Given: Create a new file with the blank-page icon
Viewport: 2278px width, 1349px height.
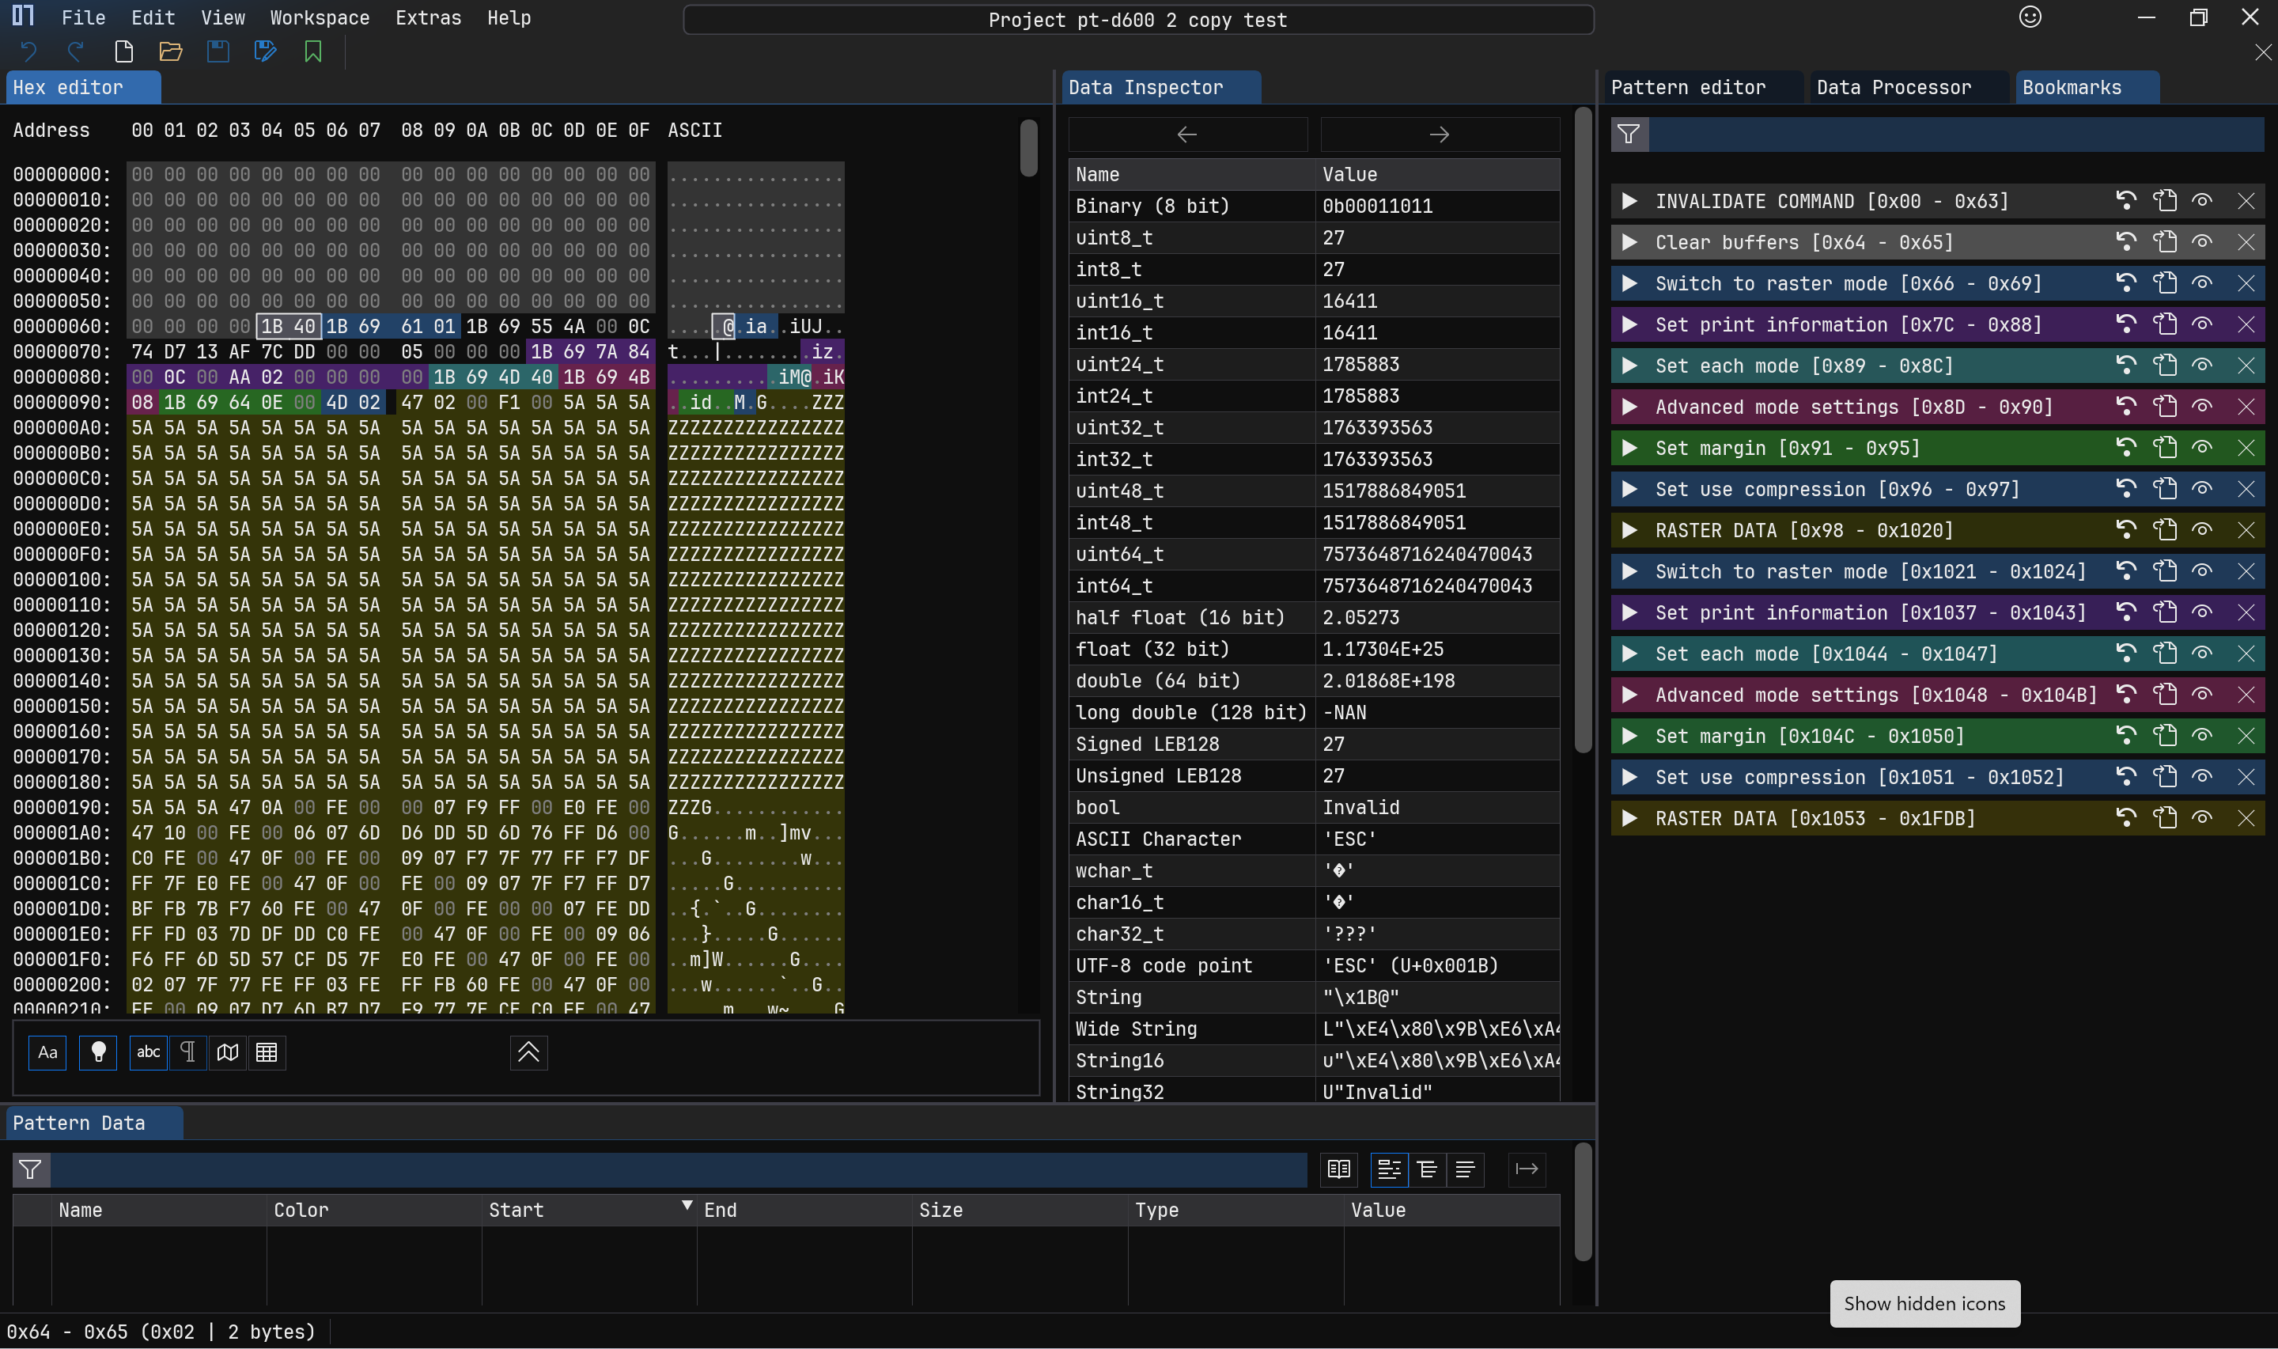Looking at the screenshot, I should coord(123,51).
